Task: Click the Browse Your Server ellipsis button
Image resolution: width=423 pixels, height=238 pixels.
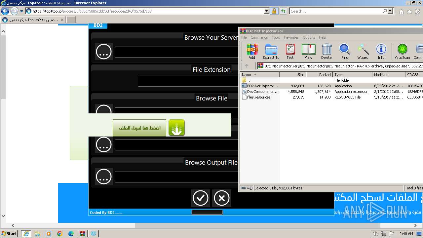Action: point(104,52)
